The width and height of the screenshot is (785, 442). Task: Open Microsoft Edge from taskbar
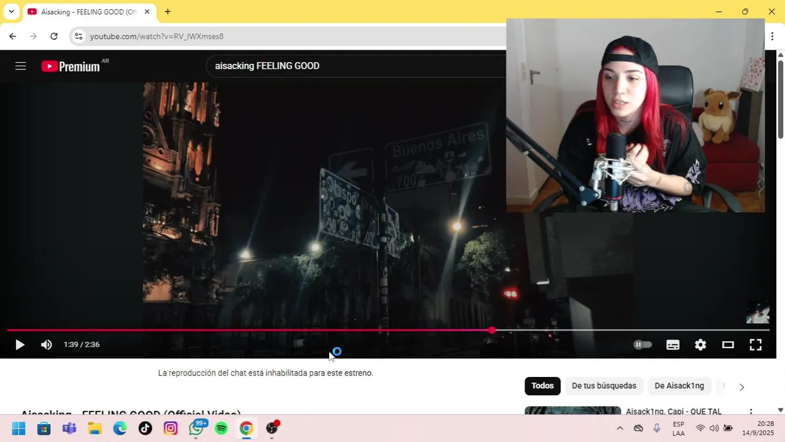[x=120, y=428]
